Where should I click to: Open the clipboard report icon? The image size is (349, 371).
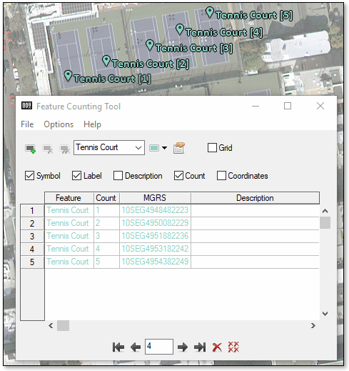(179, 148)
